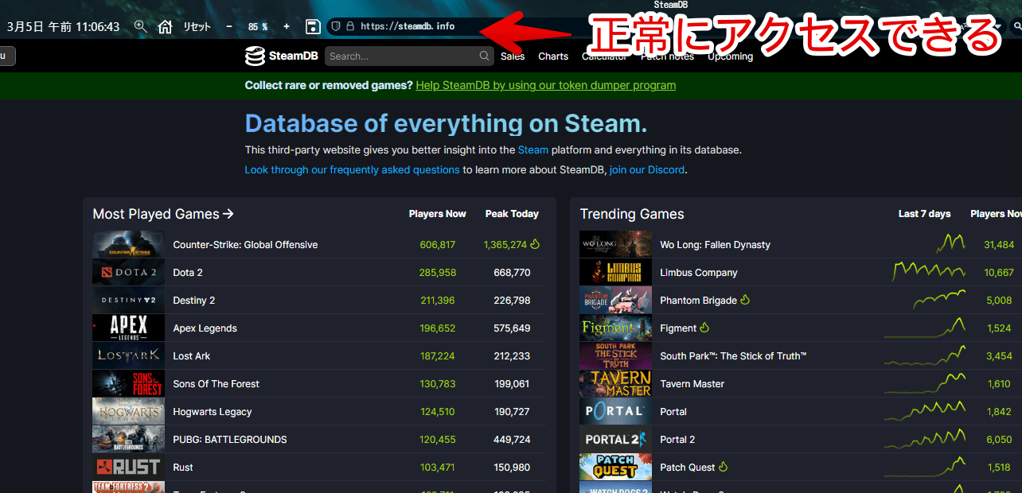The height and width of the screenshot is (493, 1022).
Task: Open the PUBG: BATTLEGROUNDS game link
Action: 230,440
